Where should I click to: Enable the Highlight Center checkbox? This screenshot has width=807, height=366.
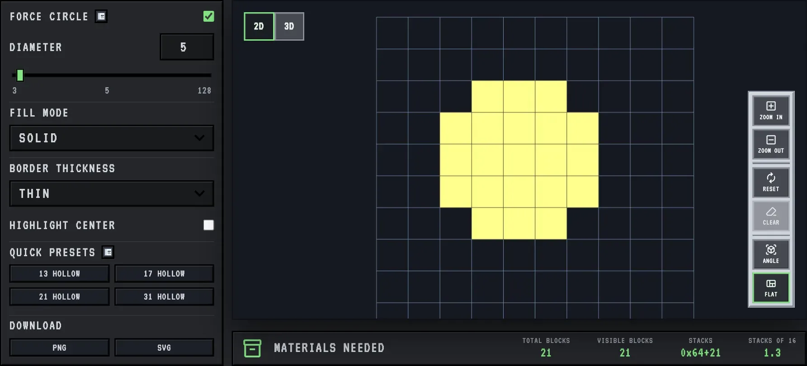[208, 225]
